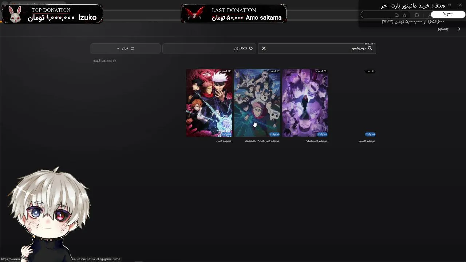This screenshot has height=262, width=466.
Task: Click the sliders icon beside فیلتر
Action: tap(133, 48)
